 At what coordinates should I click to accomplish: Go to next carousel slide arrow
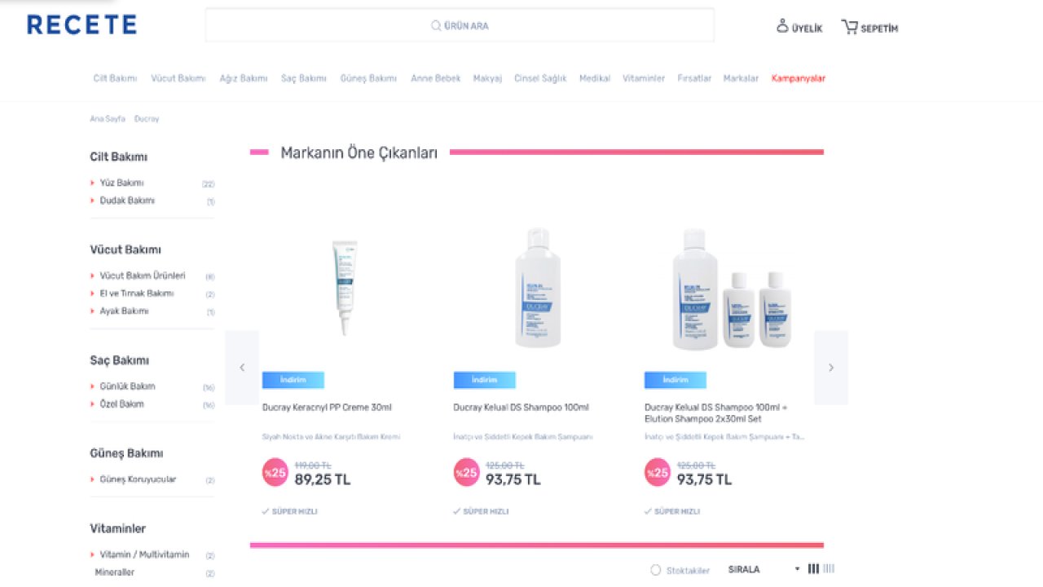831,368
